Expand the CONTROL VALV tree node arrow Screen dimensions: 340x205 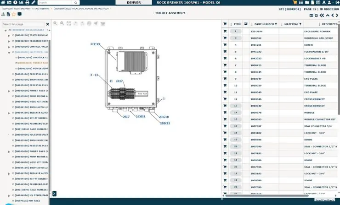(9, 47)
